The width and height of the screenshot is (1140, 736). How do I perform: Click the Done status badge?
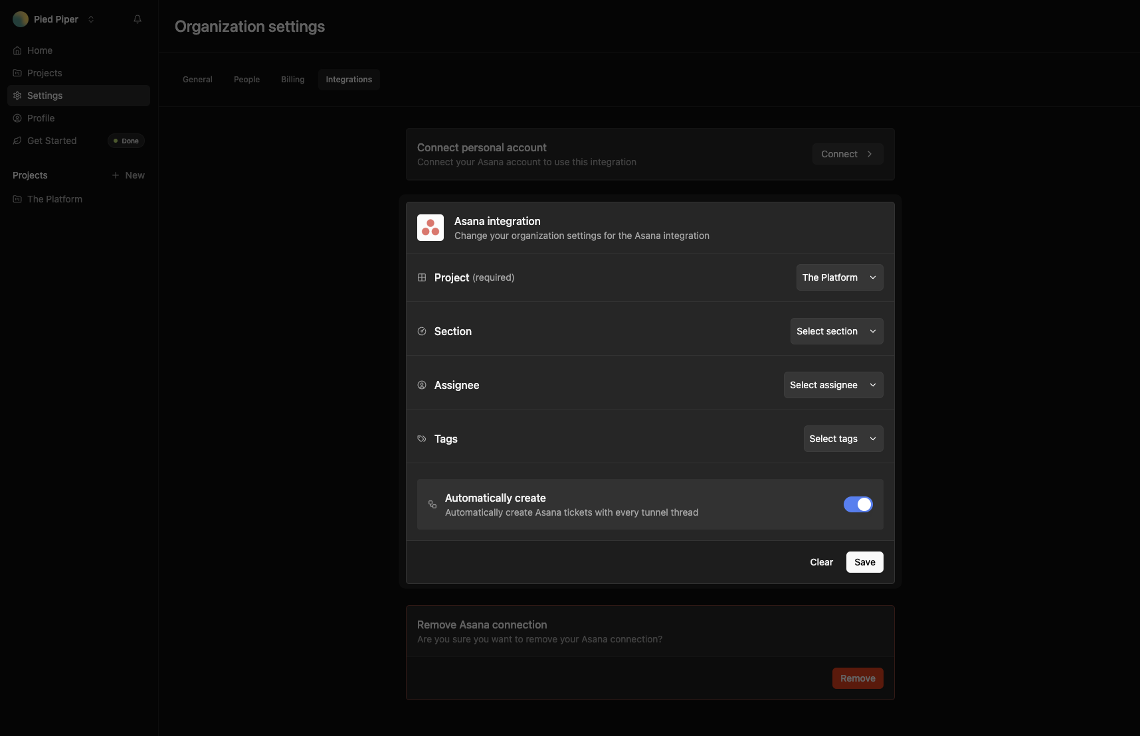[126, 141]
